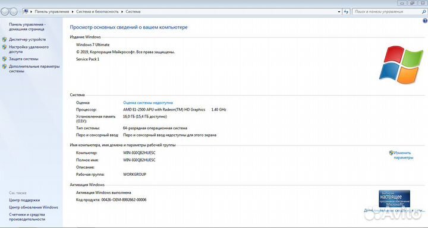Click the Windows 7 Ultimate edition text
This screenshot has width=428, height=228.
pyautogui.click(x=93, y=45)
